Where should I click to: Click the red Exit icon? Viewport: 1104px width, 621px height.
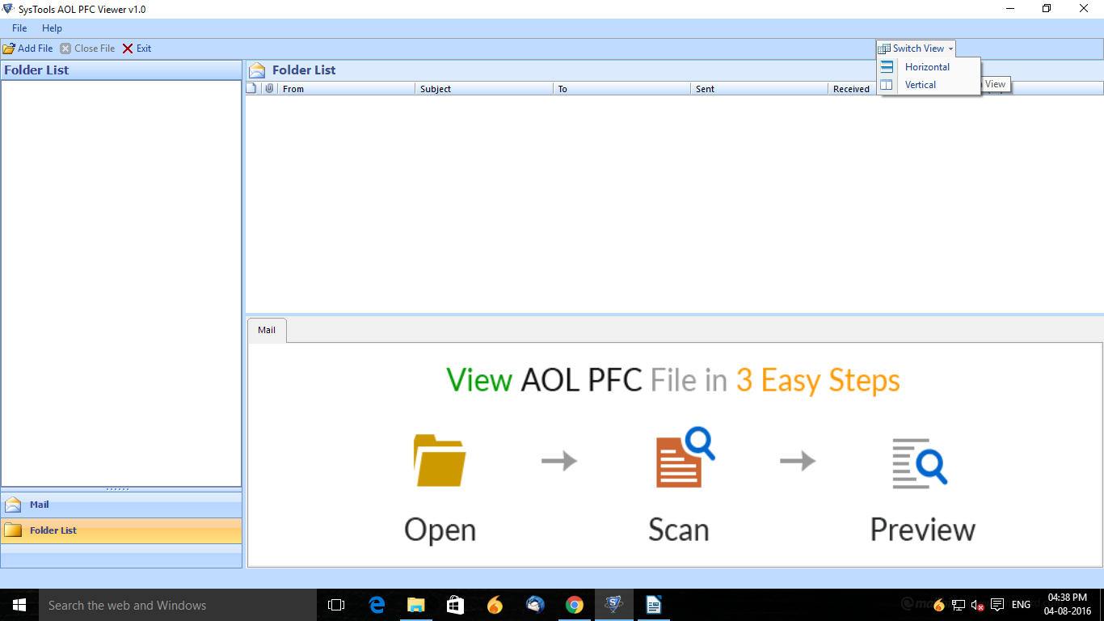(128, 49)
